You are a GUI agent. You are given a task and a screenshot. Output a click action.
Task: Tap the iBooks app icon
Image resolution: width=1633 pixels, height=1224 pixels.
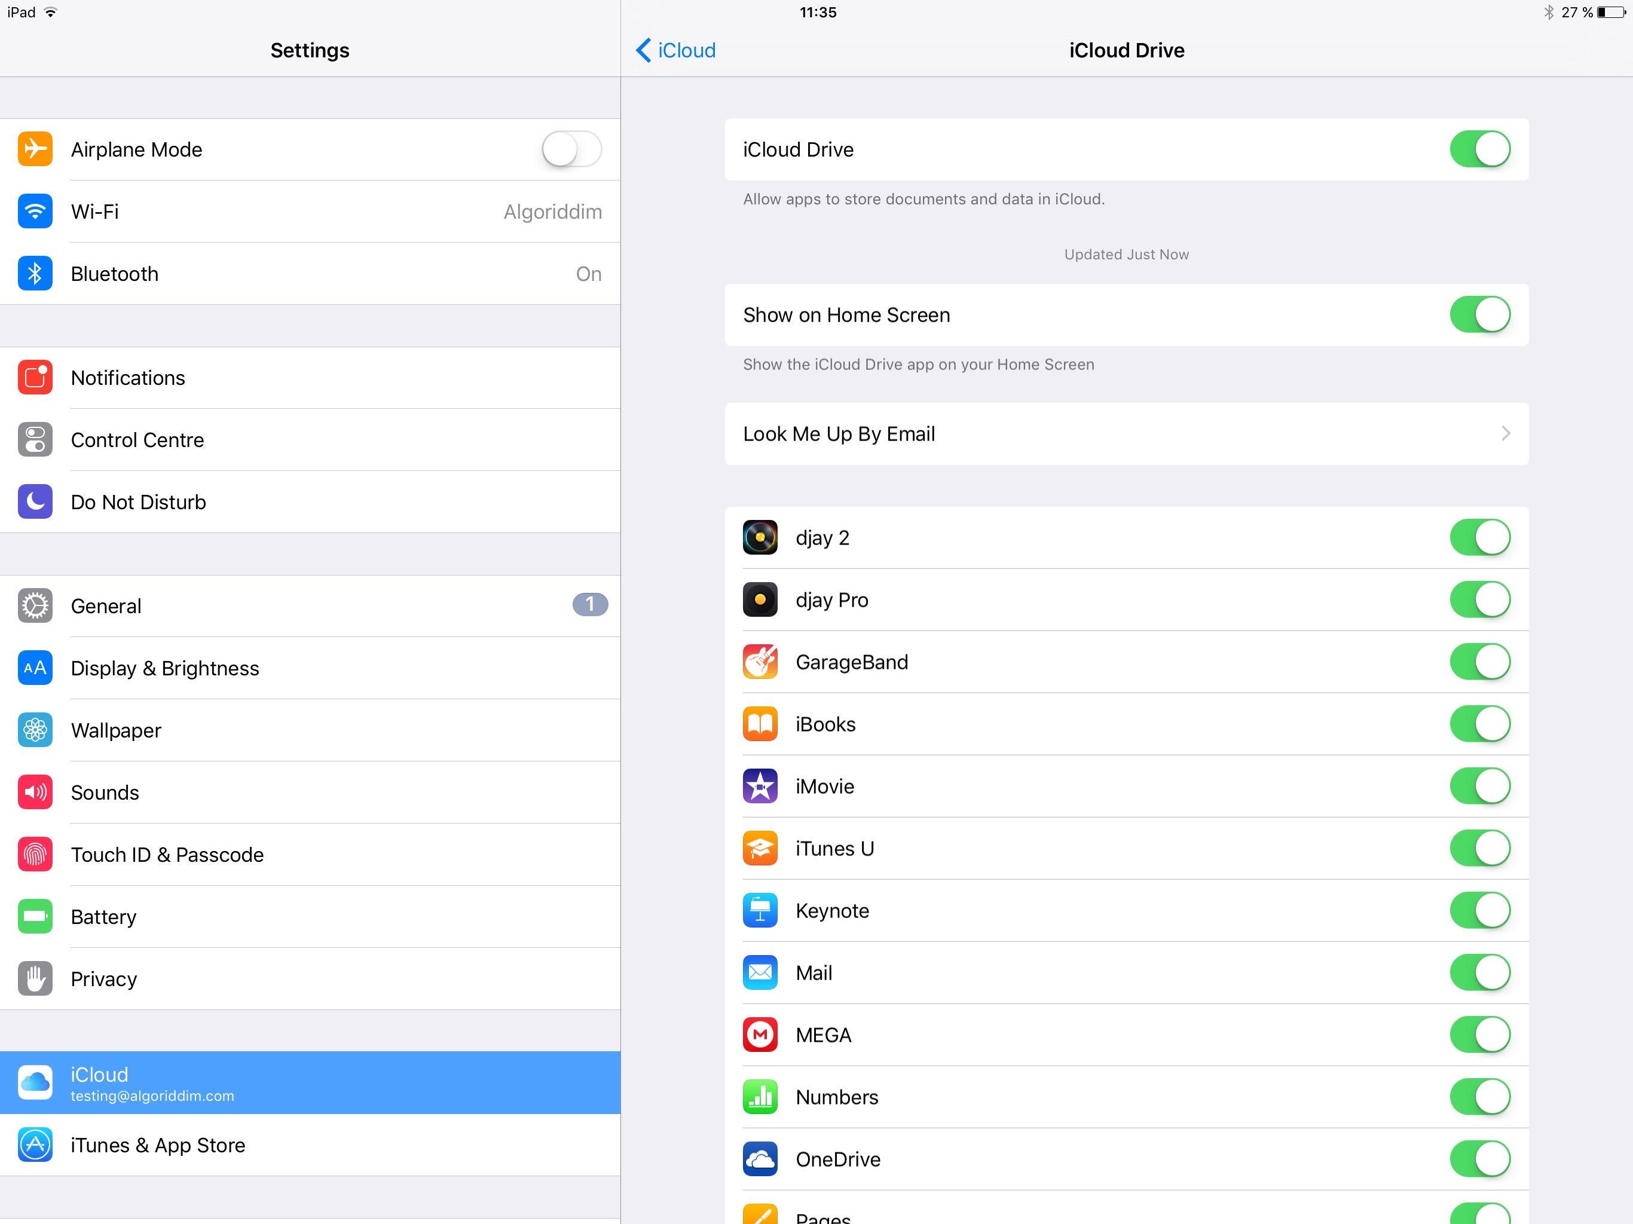[x=760, y=723]
